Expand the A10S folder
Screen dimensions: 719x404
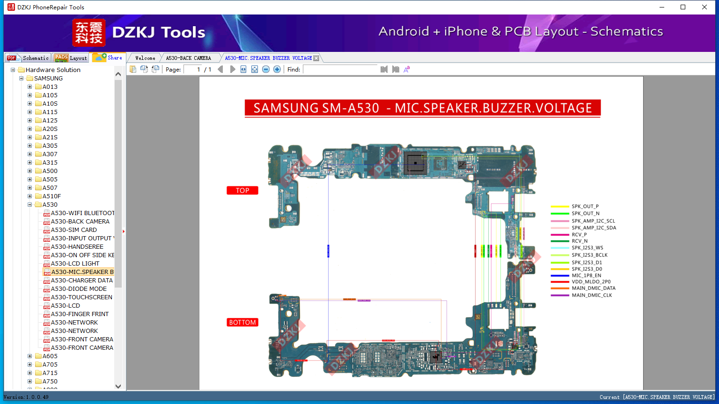coord(30,104)
